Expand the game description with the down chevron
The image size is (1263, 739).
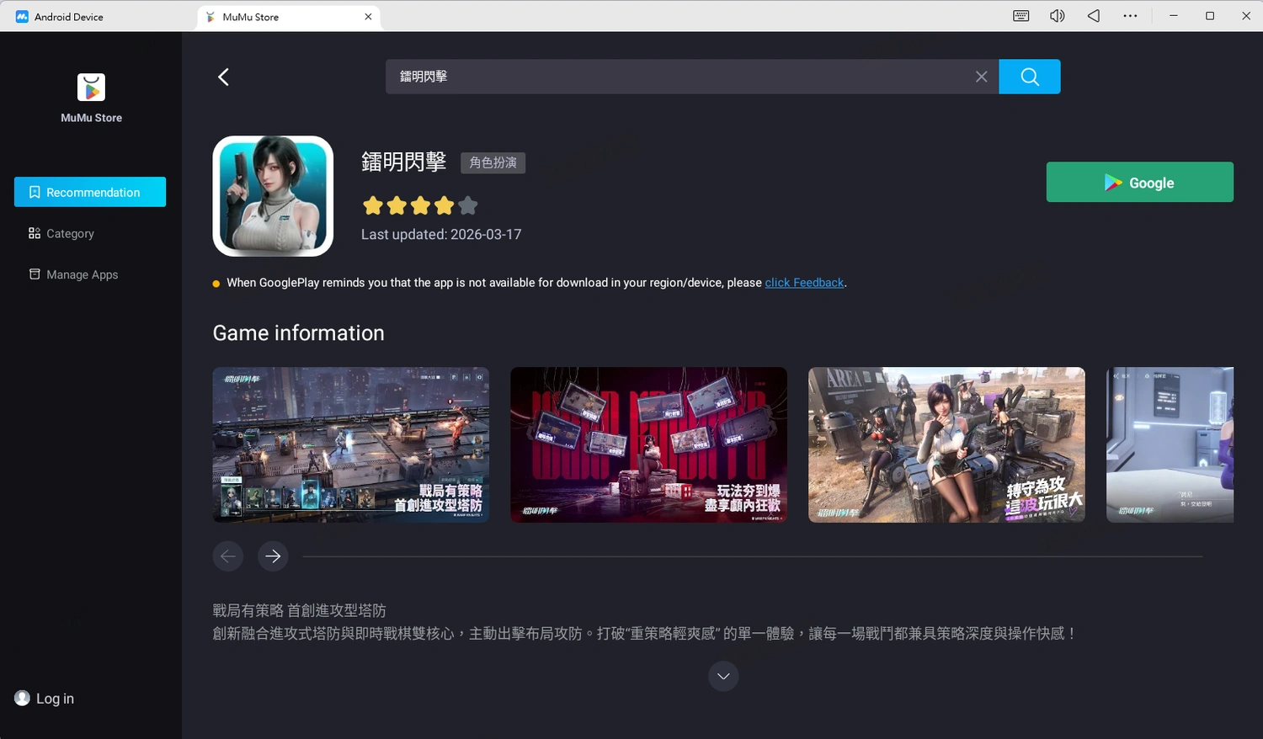(722, 676)
